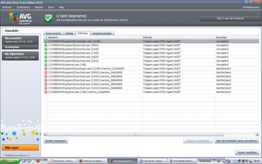The image size is (262, 164).
Task: Expand the Bureaublad toolbar chevron
Action: point(214,160)
